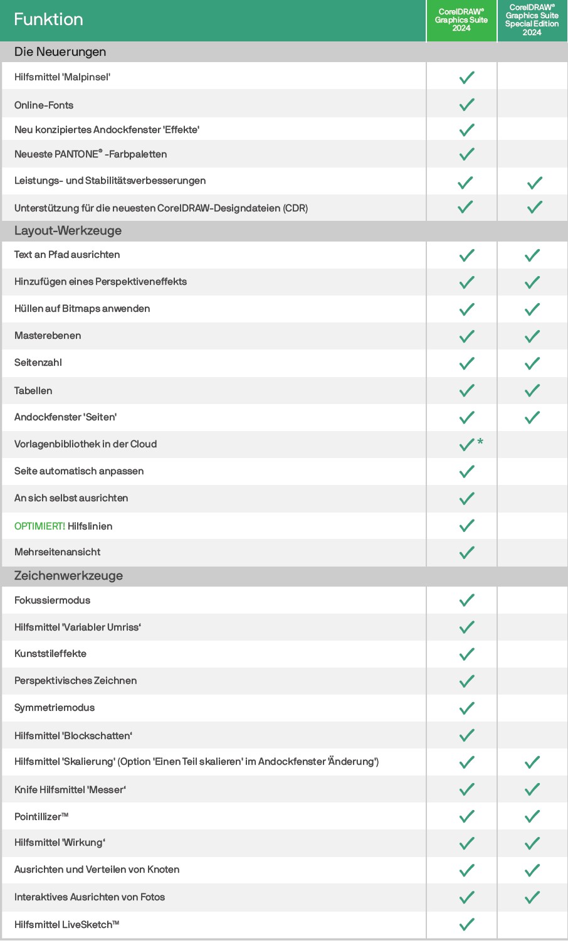
Task: Click the Special Edition checkmark for 'Text an Pfad ausrichten'
Action: (x=532, y=255)
